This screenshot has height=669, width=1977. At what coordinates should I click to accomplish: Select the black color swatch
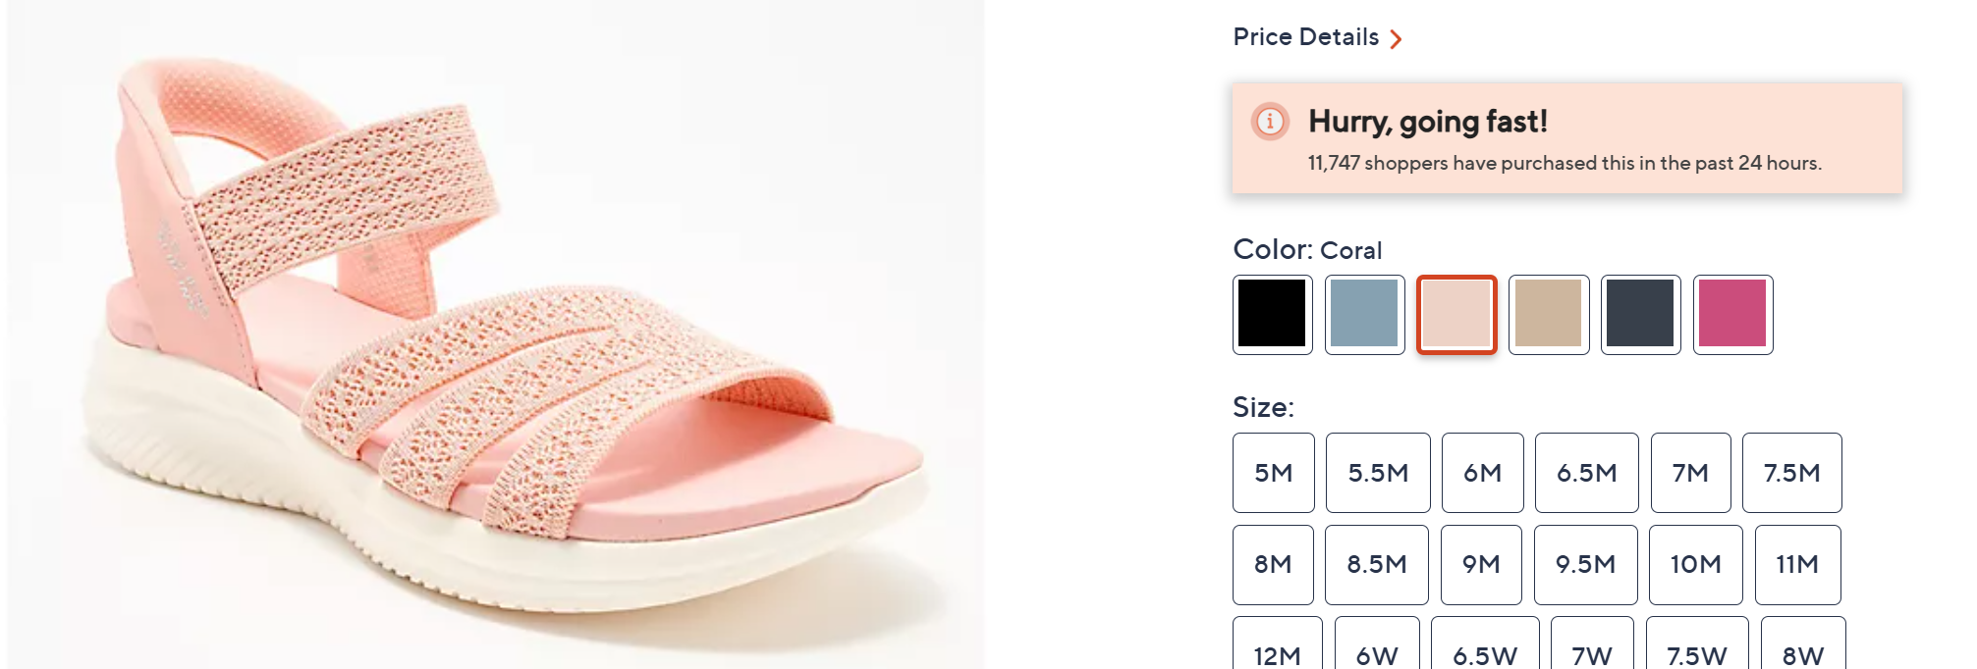(1272, 314)
